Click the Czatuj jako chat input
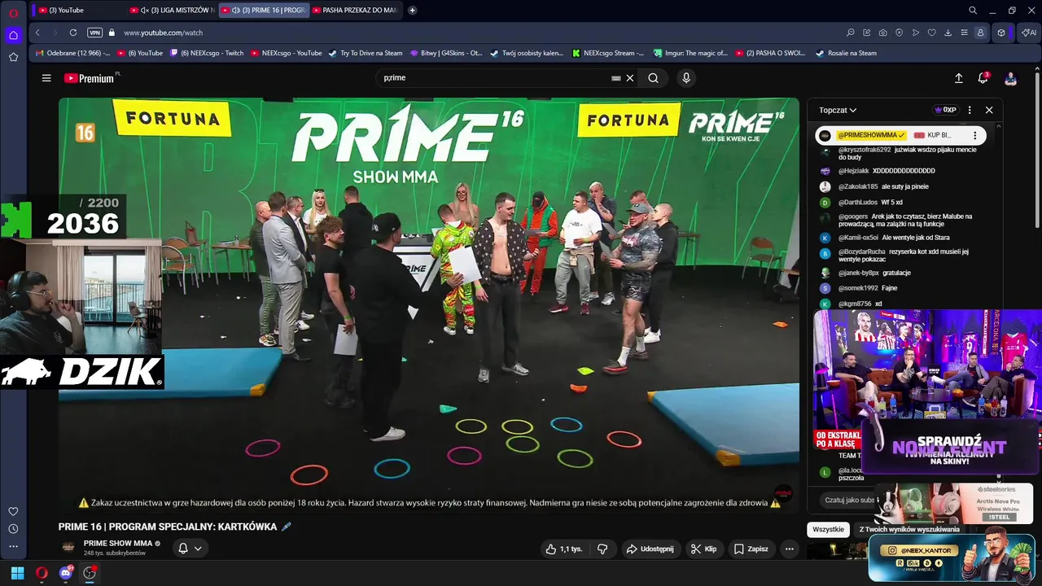The width and height of the screenshot is (1042, 586). click(x=848, y=500)
